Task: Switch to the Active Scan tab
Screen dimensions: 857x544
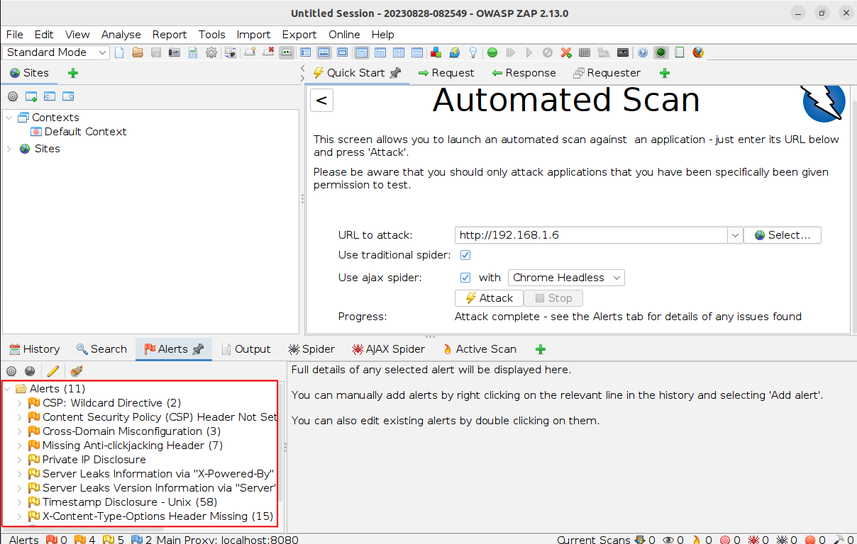Action: coord(478,349)
